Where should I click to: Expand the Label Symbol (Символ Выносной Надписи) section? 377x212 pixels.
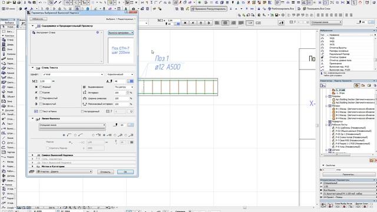33,155
